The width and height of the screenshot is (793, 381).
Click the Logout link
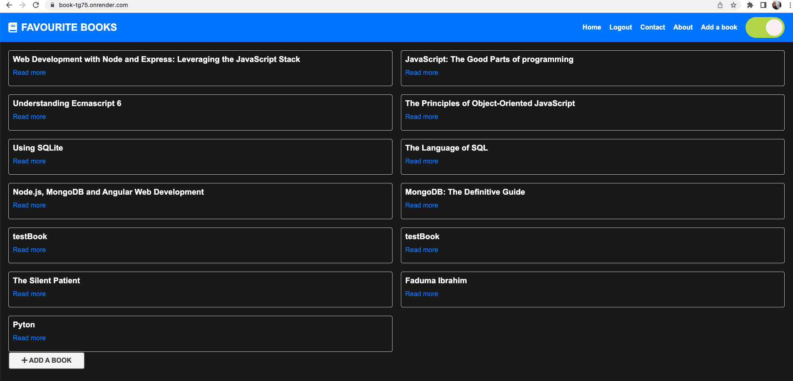620,27
